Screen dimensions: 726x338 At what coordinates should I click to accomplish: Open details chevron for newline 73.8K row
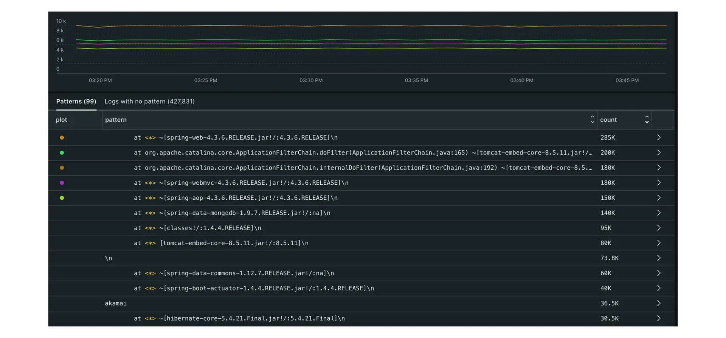(659, 258)
